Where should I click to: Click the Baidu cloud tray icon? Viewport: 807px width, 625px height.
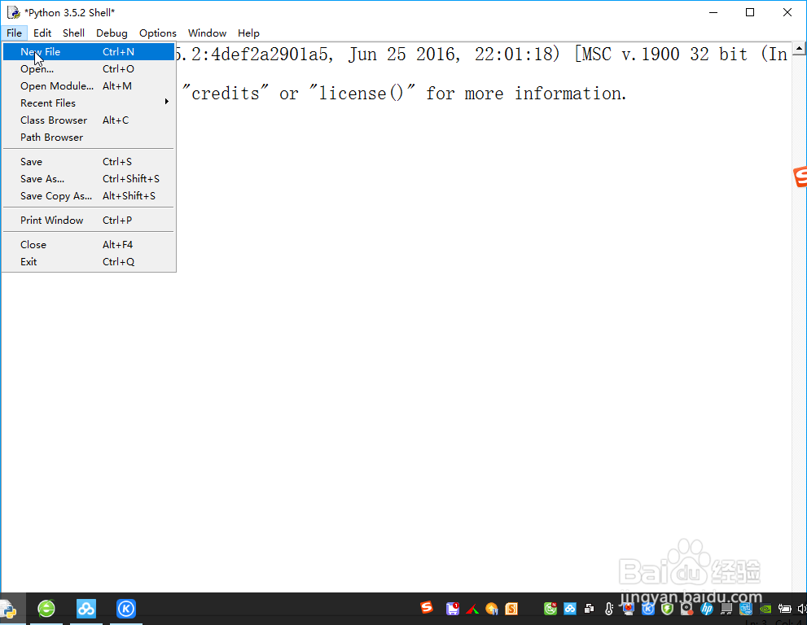pyautogui.click(x=570, y=609)
